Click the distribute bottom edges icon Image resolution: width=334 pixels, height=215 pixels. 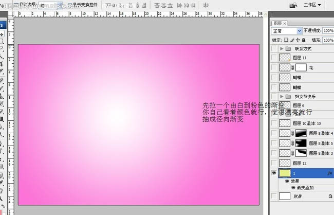click(x=170, y=5)
